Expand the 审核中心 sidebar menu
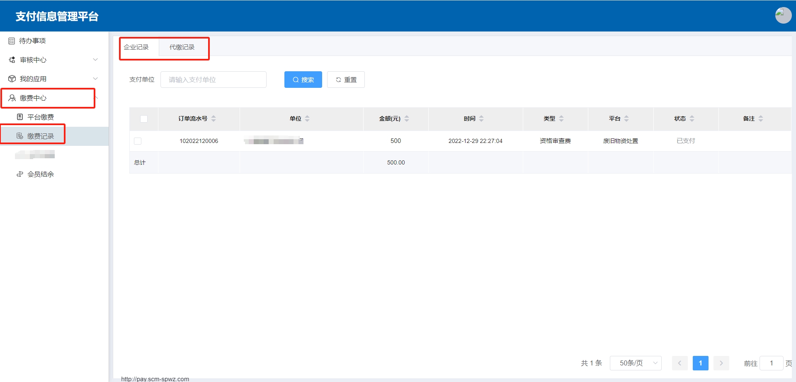This screenshot has height=382, width=796. point(54,60)
